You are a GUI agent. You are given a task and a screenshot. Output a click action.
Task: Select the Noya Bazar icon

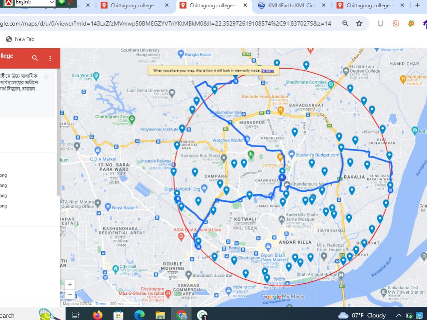pyautogui.click(x=108, y=207)
